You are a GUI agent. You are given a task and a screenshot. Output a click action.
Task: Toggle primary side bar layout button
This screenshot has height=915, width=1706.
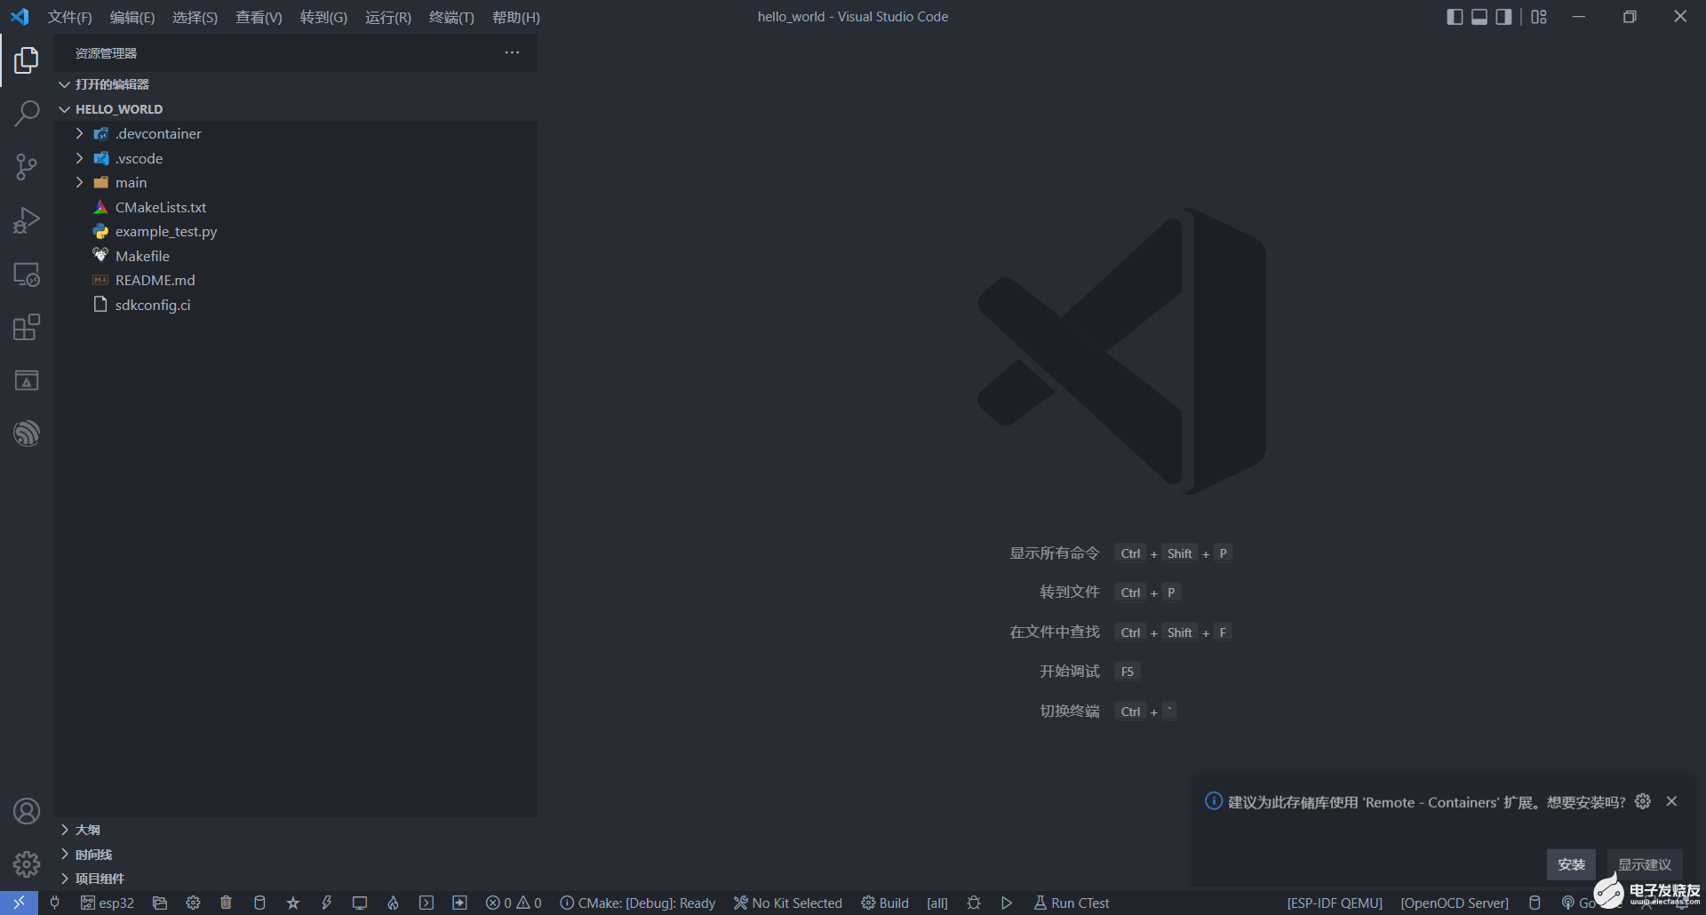pyautogui.click(x=1455, y=17)
